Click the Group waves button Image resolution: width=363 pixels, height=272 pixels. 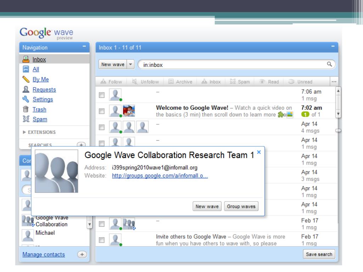point(241,206)
